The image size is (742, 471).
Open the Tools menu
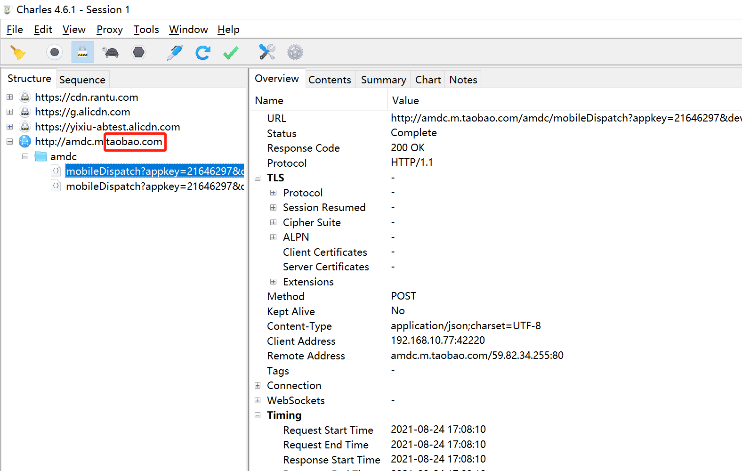point(146,30)
